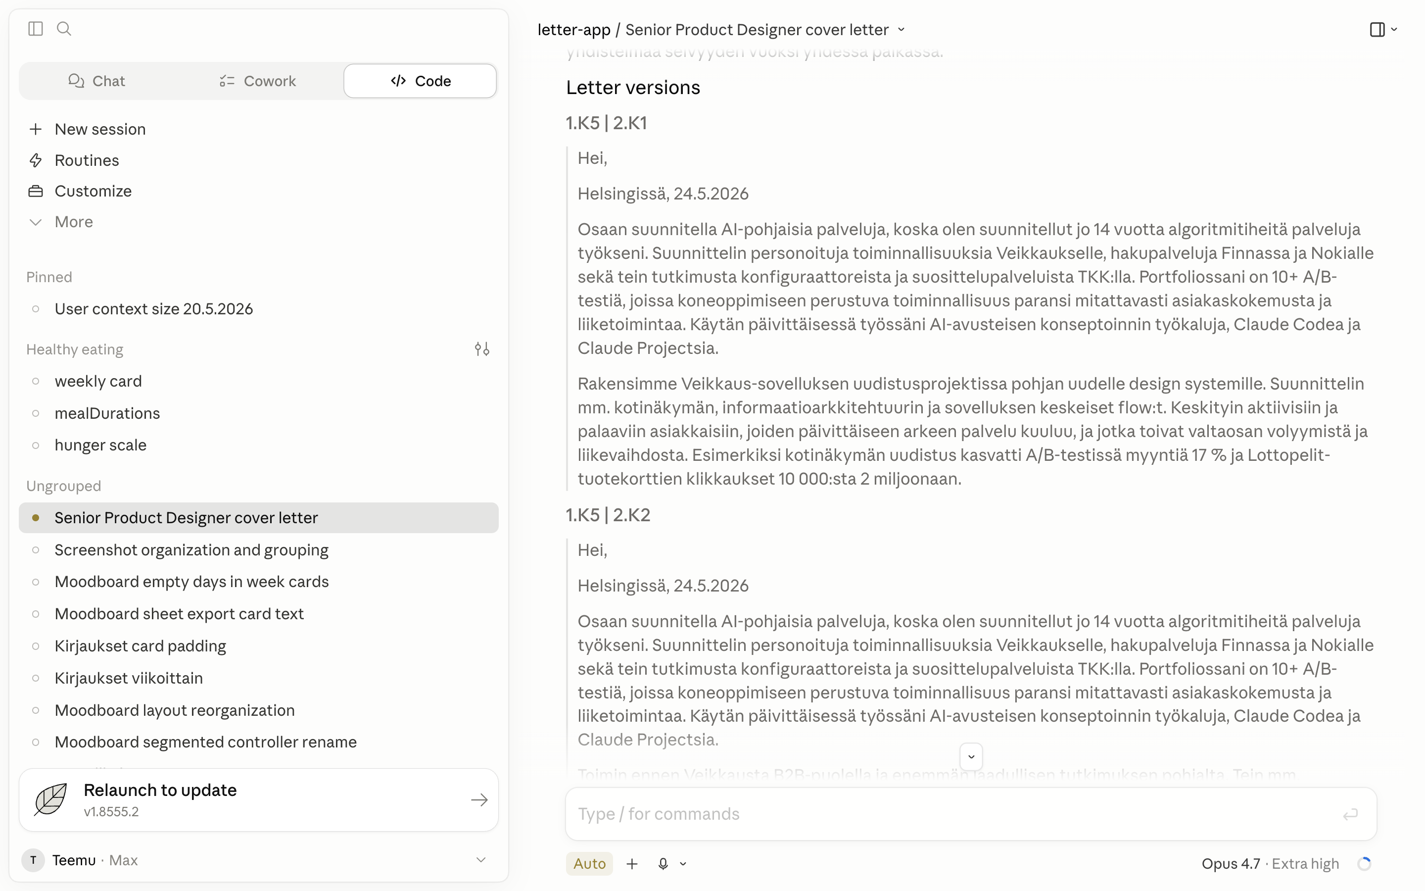The width and height of the screenshot is (1425, 891).
Task: Open Kirjaukset viikoittain session
Action: point(258,678)
